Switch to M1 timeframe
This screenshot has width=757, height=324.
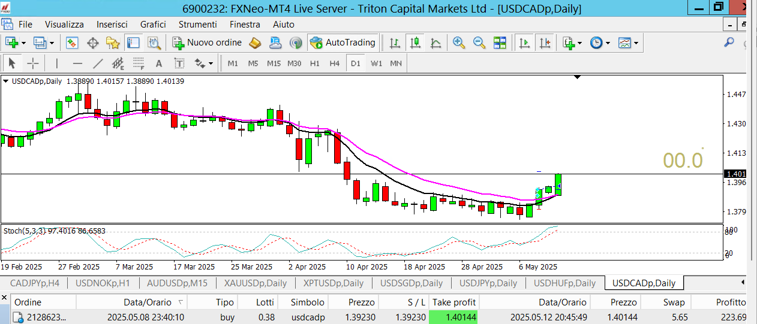pos(233,63)
